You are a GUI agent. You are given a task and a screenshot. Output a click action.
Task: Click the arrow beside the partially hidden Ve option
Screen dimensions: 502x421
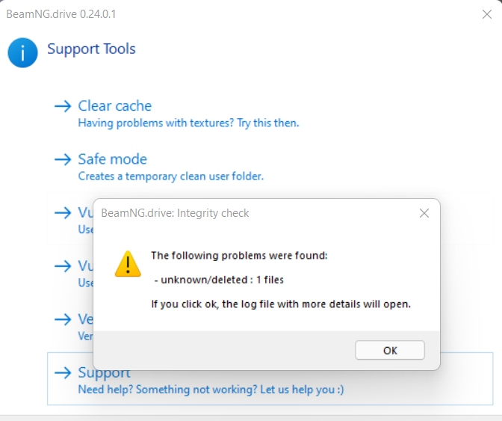tap(63, 319)
